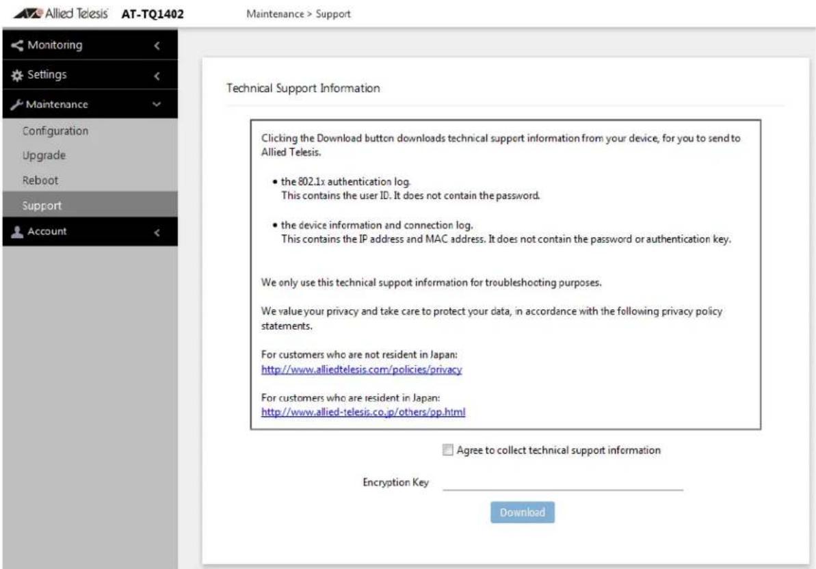The width and height of the screenshot is (816, 569).
Task: Click the Allied Telesis logo
Action: [60, 14]
